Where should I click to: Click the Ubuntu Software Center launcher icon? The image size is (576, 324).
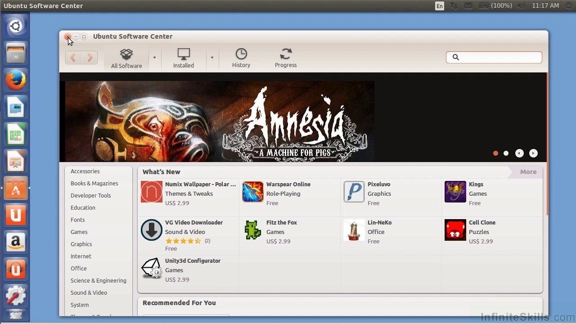coord(16,188)
